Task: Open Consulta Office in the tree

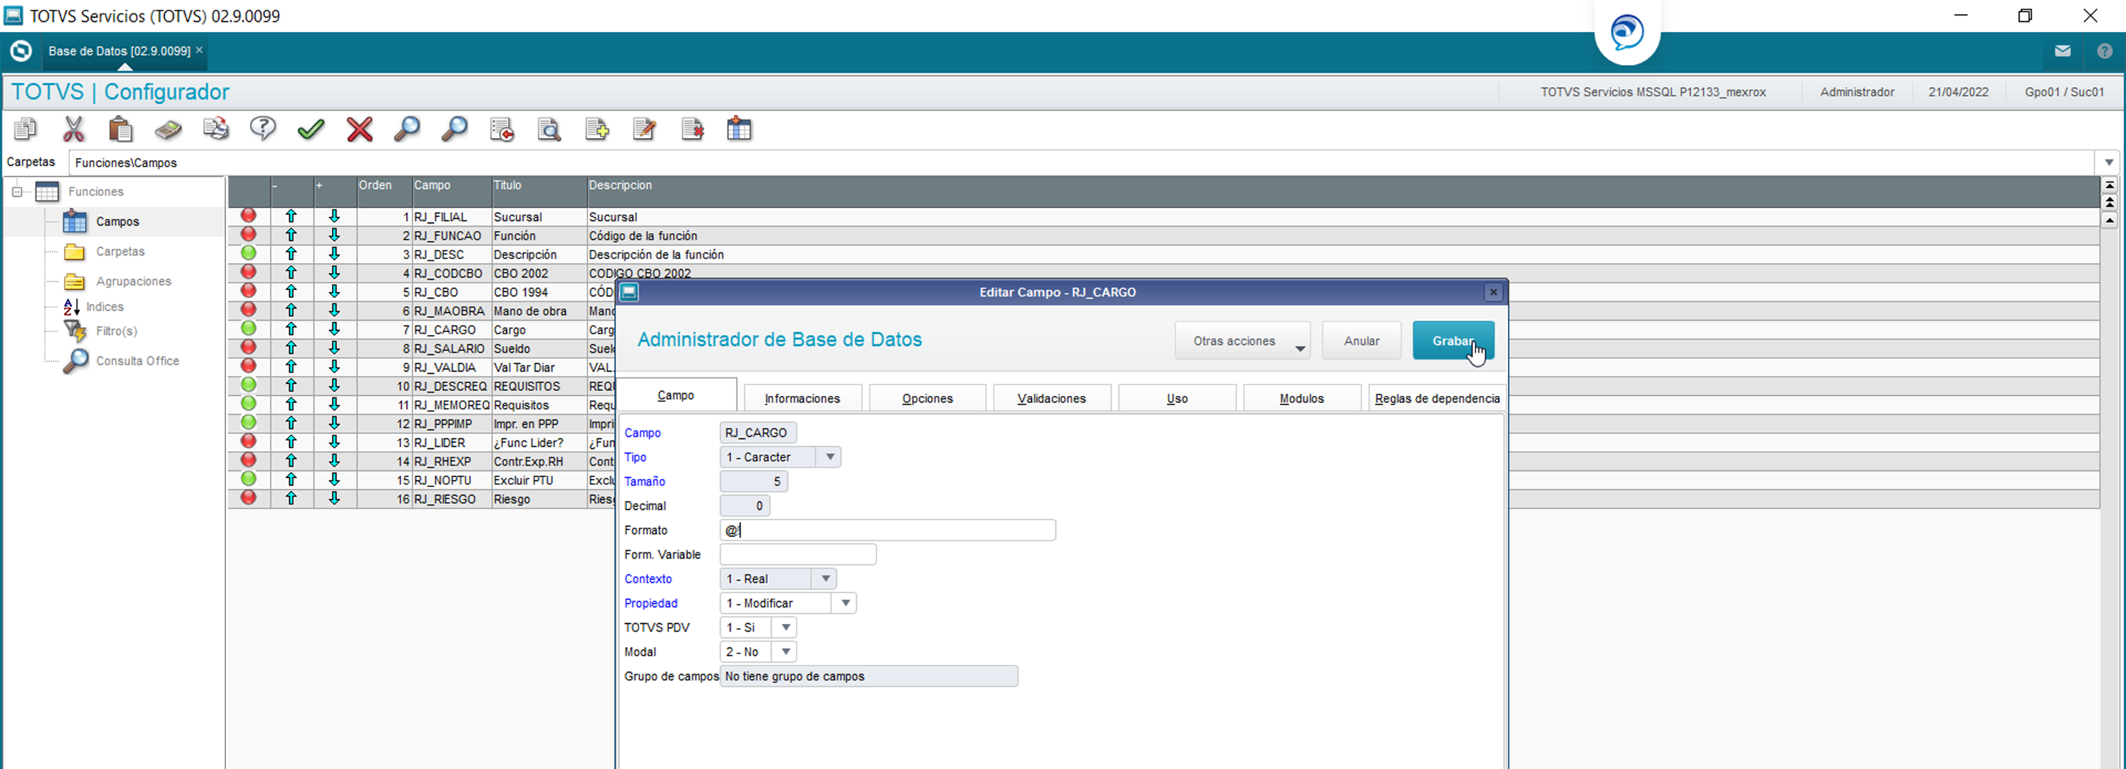Action: coord(137,361)
